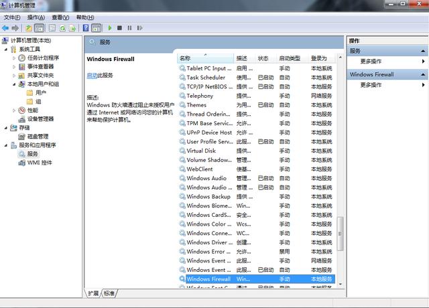Click the gear icon beside TPM Base Servic...
429x308 pixels.
tap(182, 123)
